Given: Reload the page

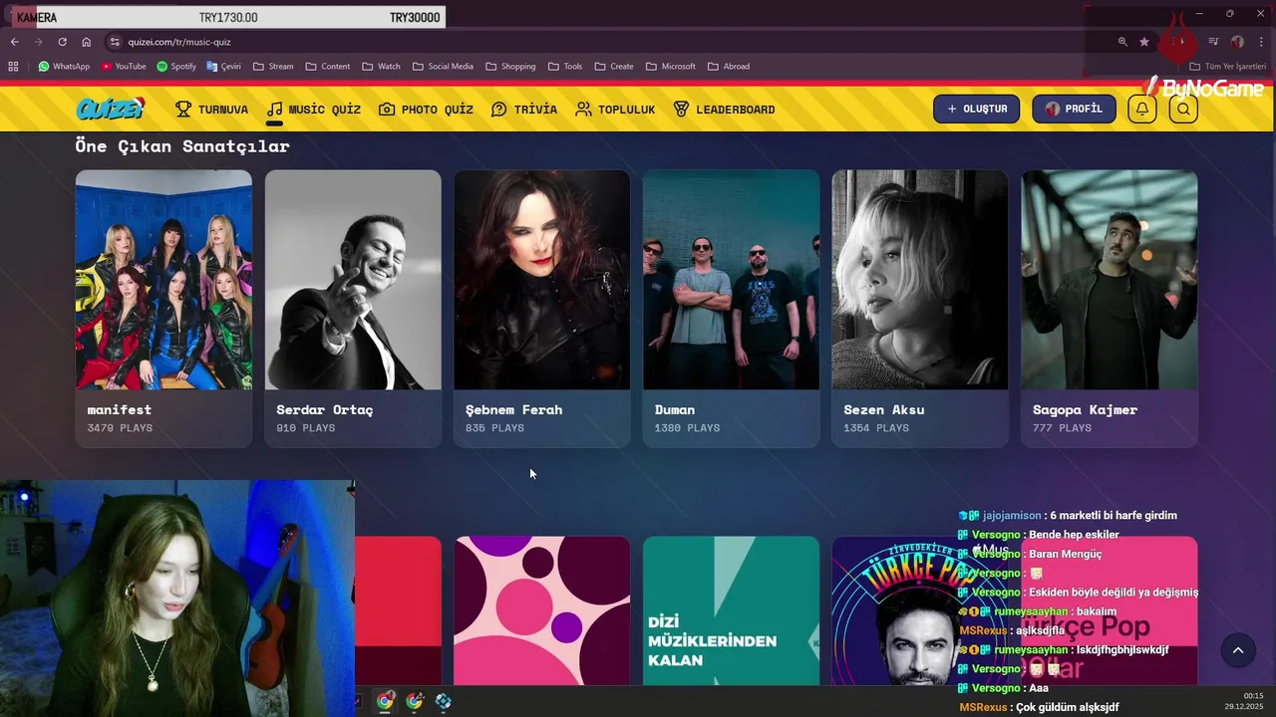Looking at the screenshot, I should (62, 42).
